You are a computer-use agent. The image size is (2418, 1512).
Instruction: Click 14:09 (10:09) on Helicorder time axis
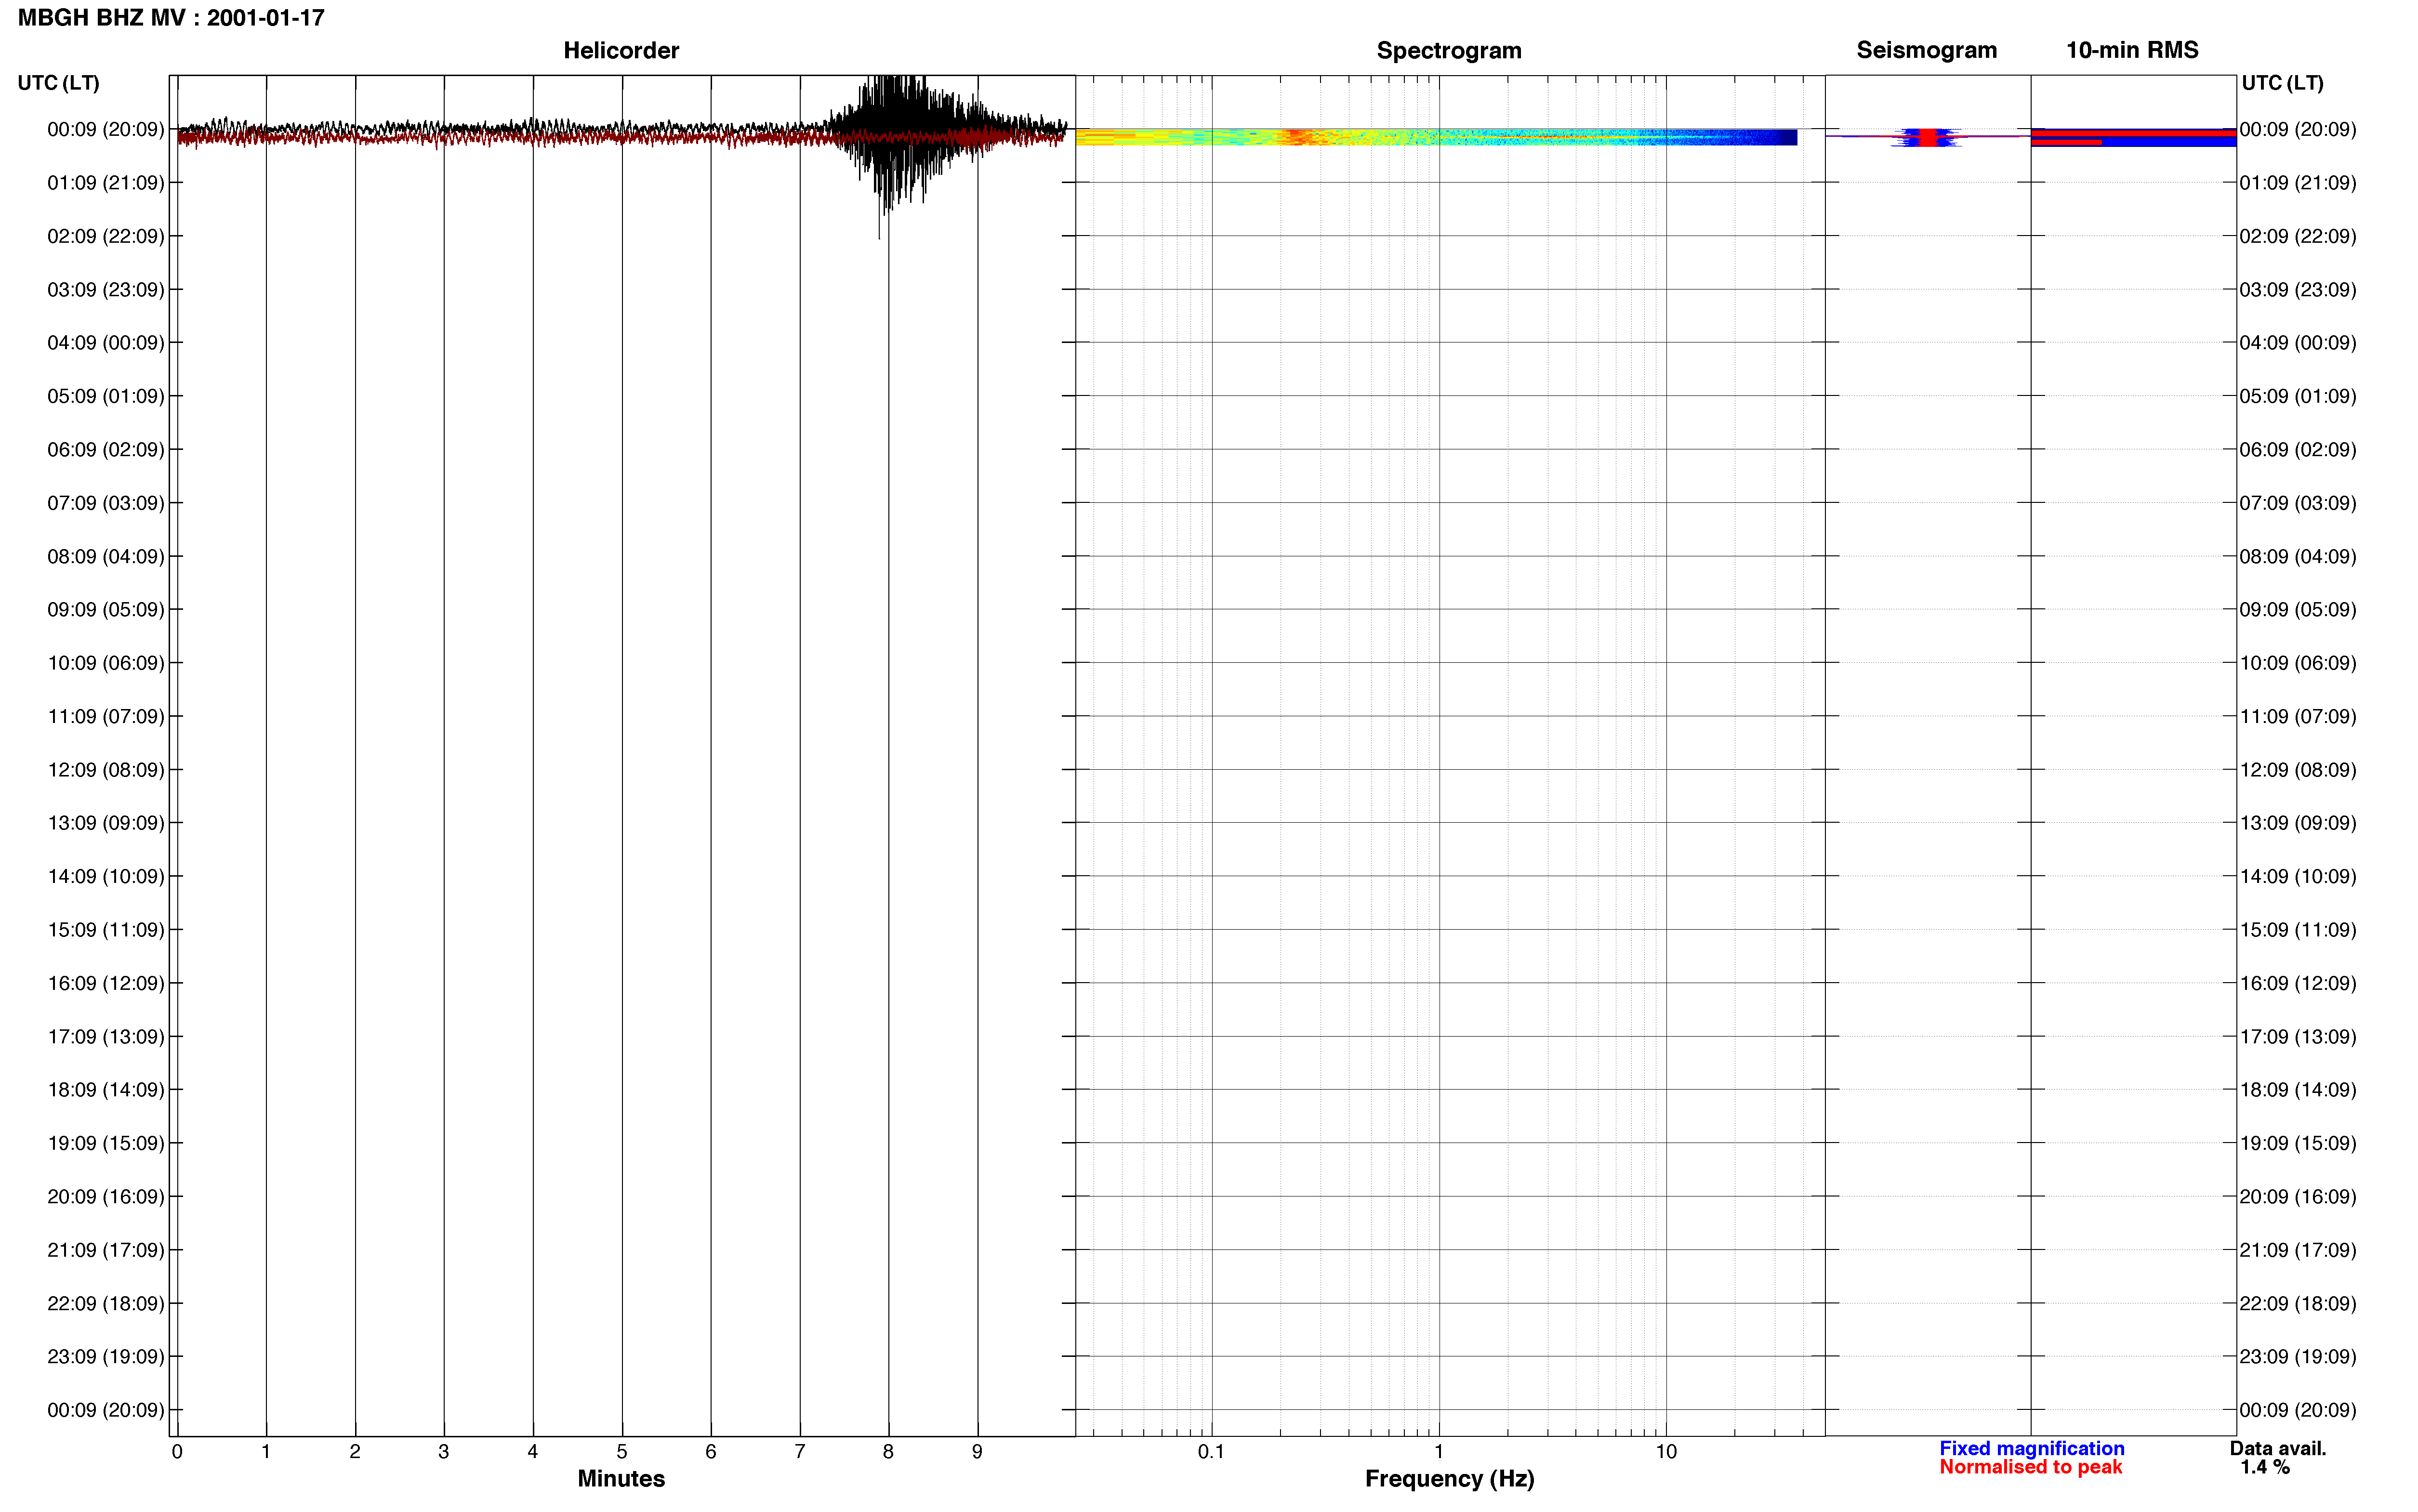point(106,877)
